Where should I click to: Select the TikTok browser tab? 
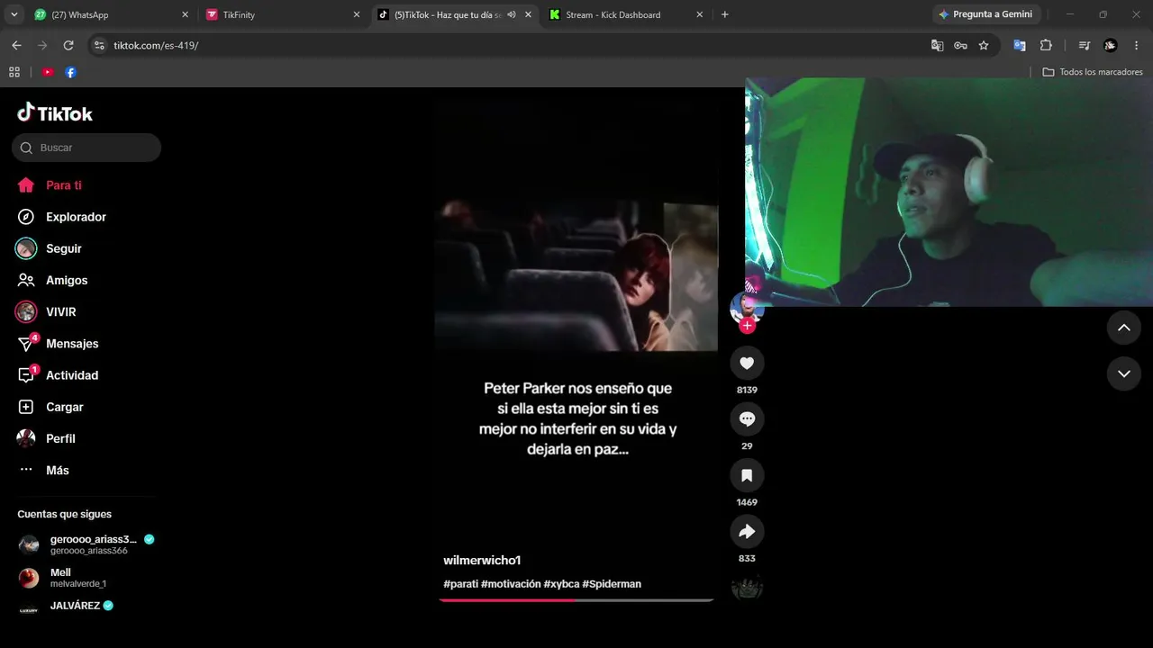(x=454, y=14)
